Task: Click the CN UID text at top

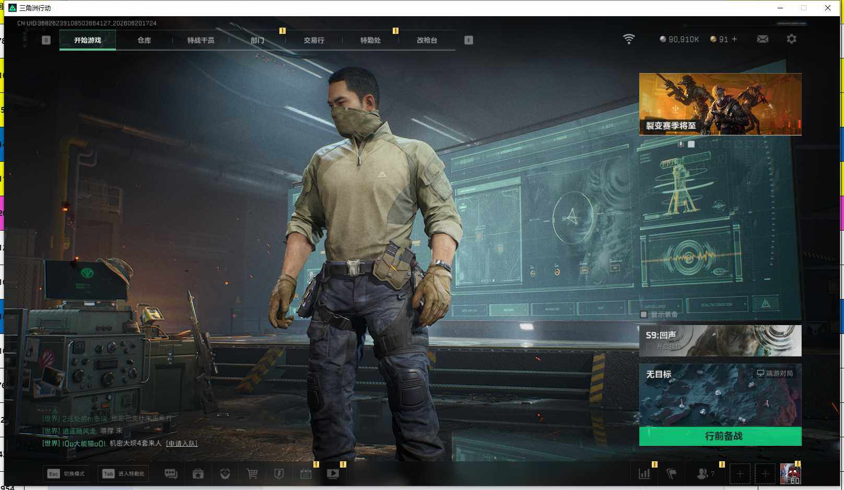Action: coord(87,23)
